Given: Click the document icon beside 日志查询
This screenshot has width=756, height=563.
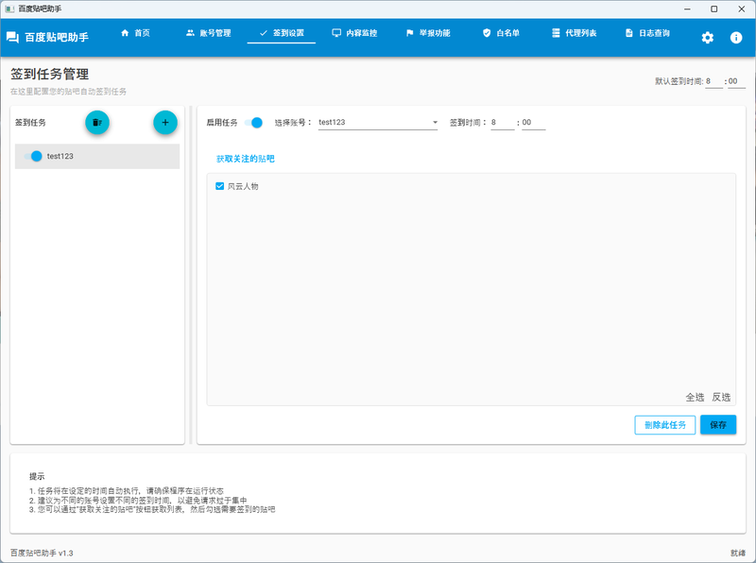Looking at the screenshot, I should [629, 33].
